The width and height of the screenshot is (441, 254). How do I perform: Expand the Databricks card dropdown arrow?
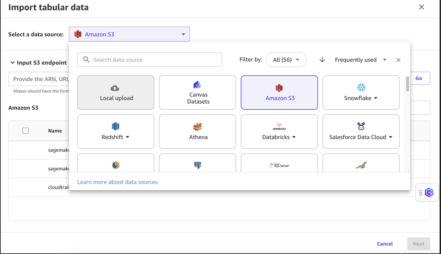294,137
